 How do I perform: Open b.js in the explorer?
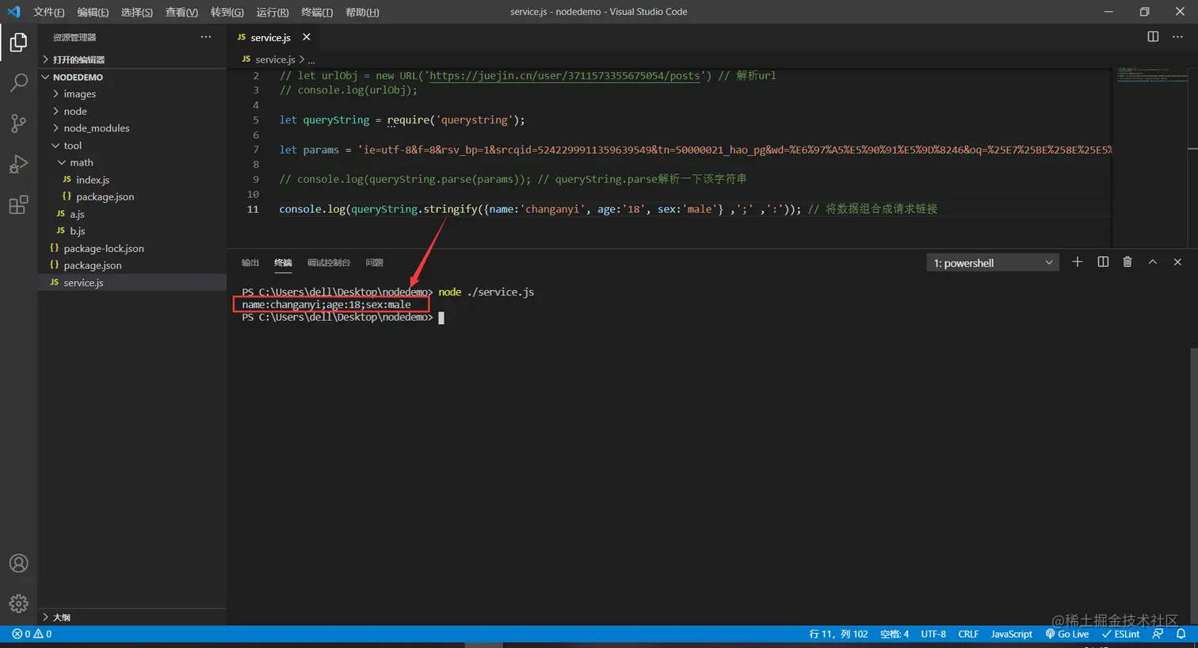click(x=132, y=231)
